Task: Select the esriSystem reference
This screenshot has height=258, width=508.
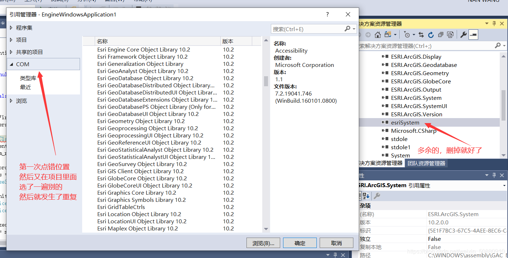Action: 405,122
